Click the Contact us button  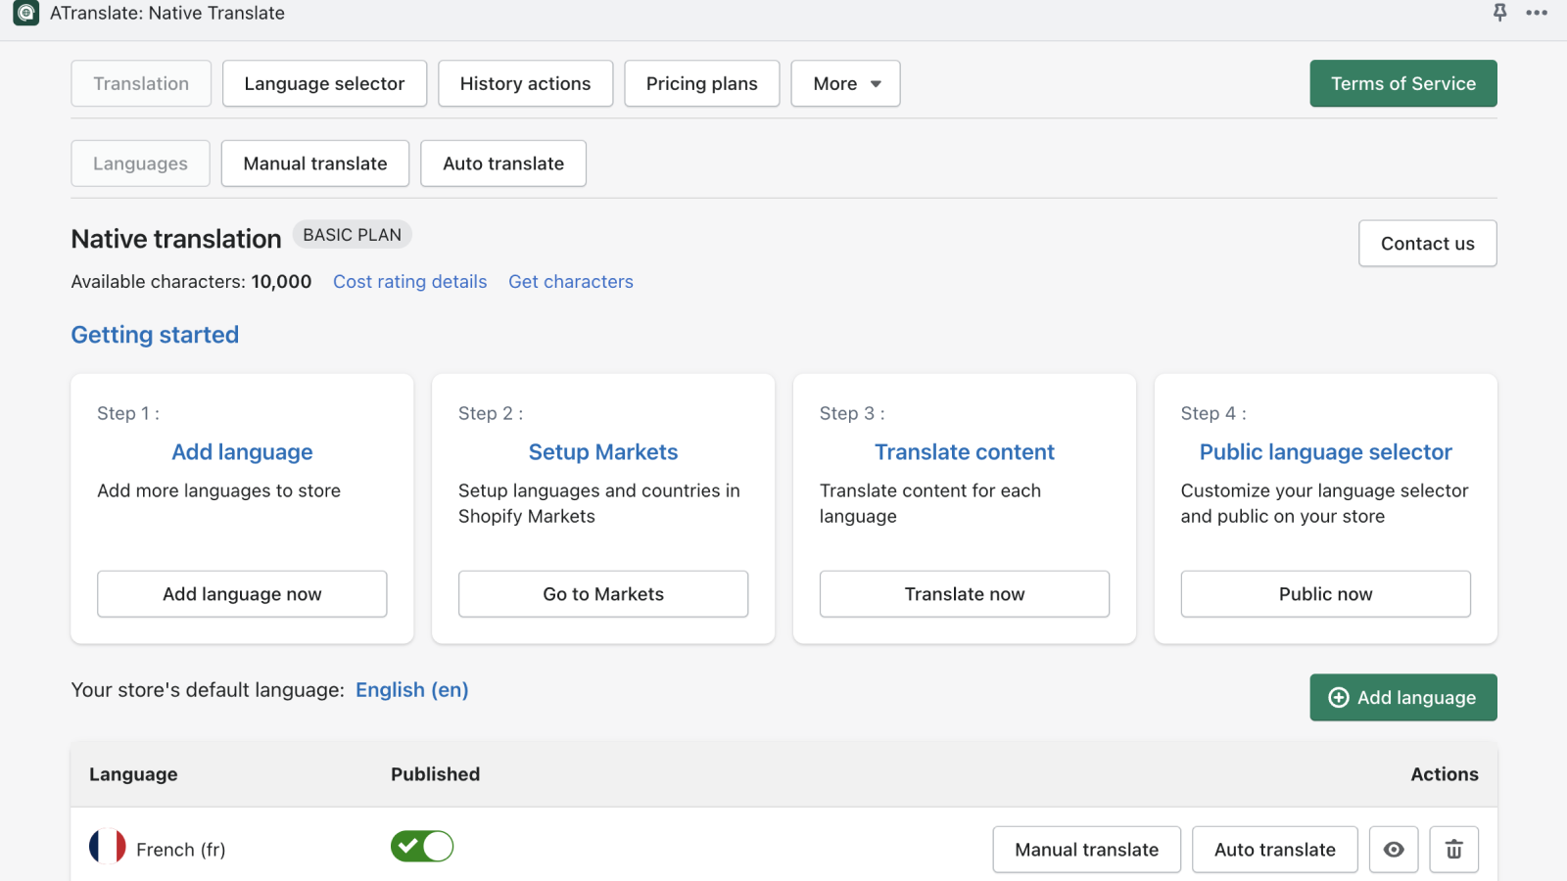1427,243
